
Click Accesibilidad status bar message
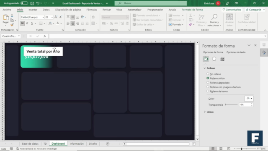tap(37, 149)
